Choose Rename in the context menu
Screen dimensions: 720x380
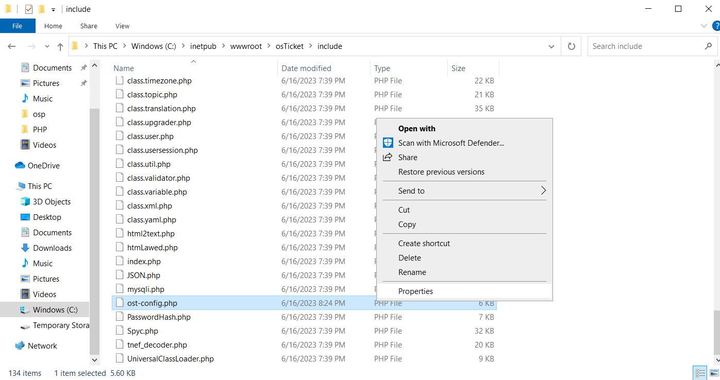pos(464,272)
